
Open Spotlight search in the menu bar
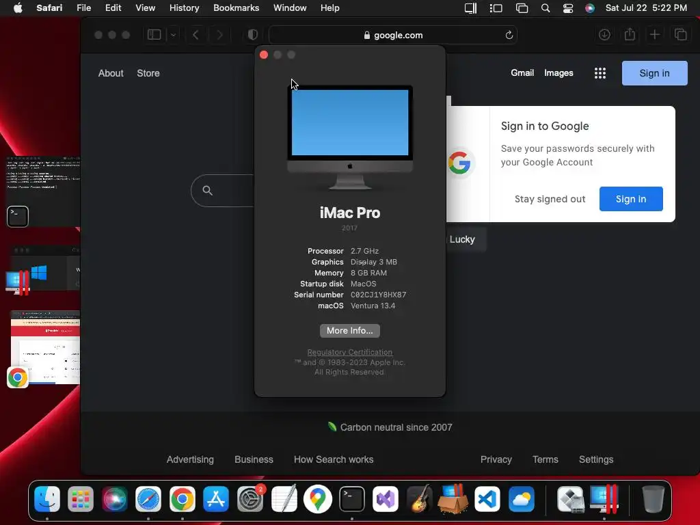pos(546,8)
